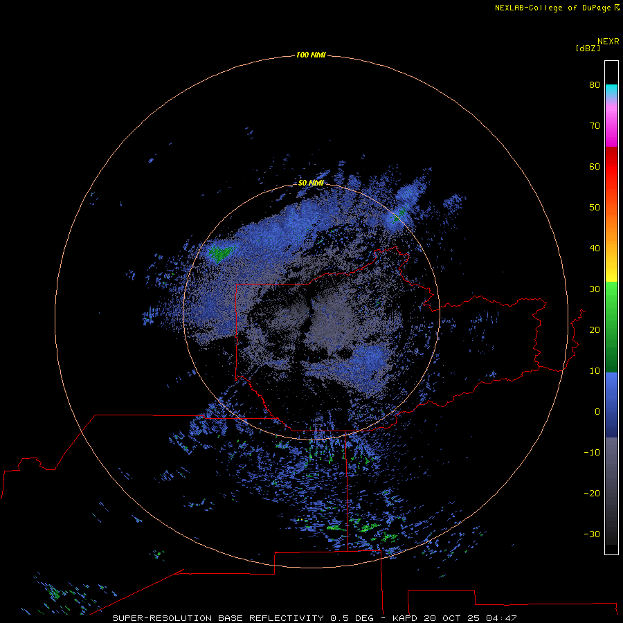Viewport: 623px width, 623px height.
Task: Click the 0.5 DEG elevation text
Action: 352,618
